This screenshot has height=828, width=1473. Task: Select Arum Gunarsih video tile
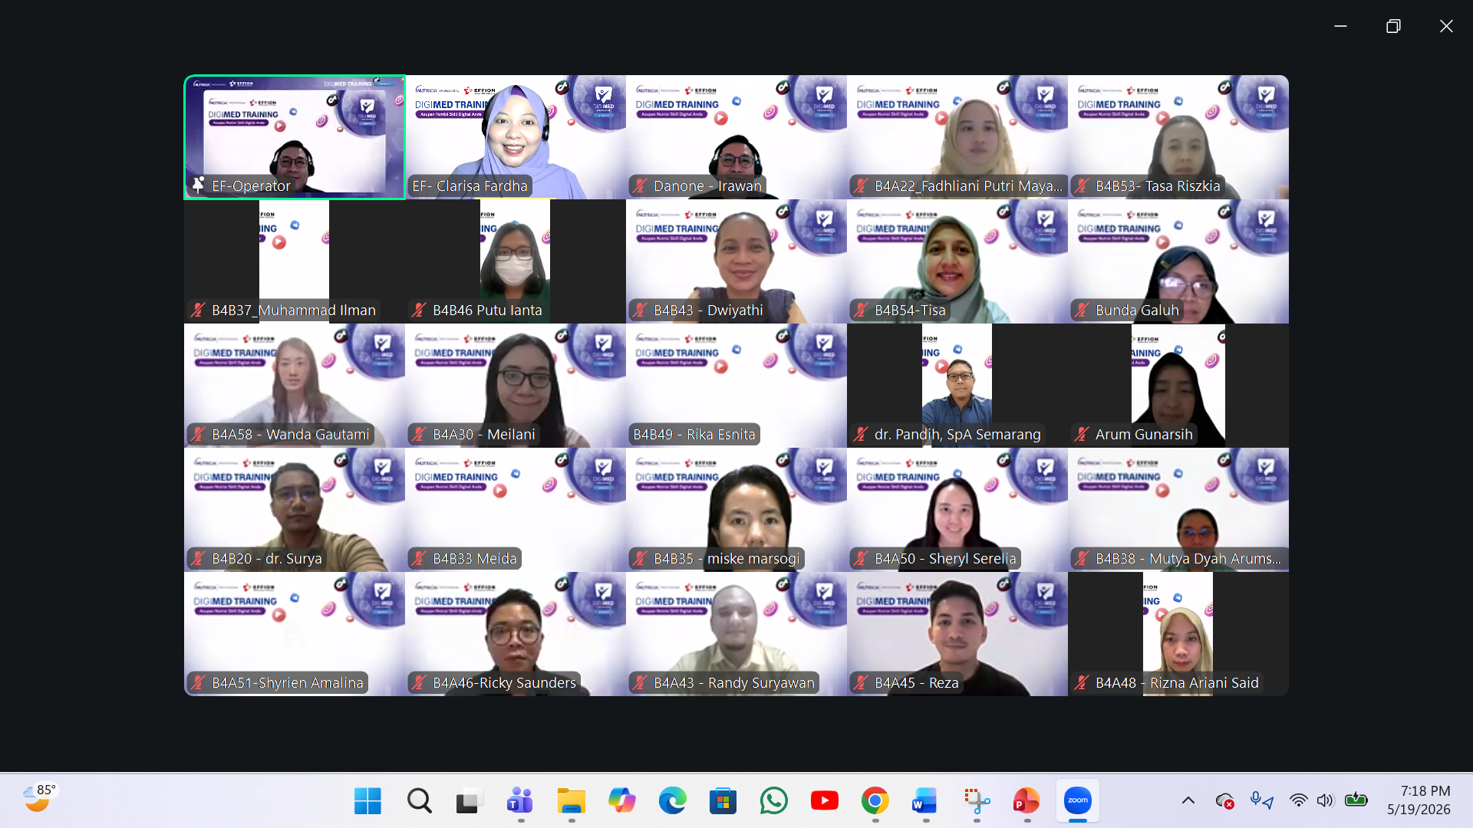tap(1178, 386)
